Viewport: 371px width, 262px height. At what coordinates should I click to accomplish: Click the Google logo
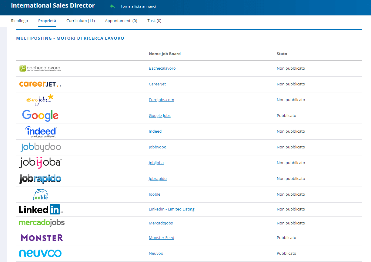pyautogui.click(x=40, y=116)
